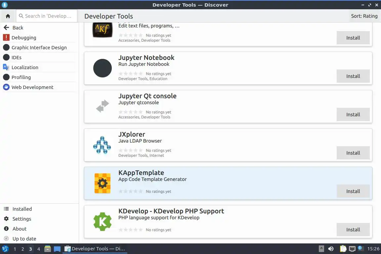
Task: Open the Localization category
Action: tap(39, 67)
